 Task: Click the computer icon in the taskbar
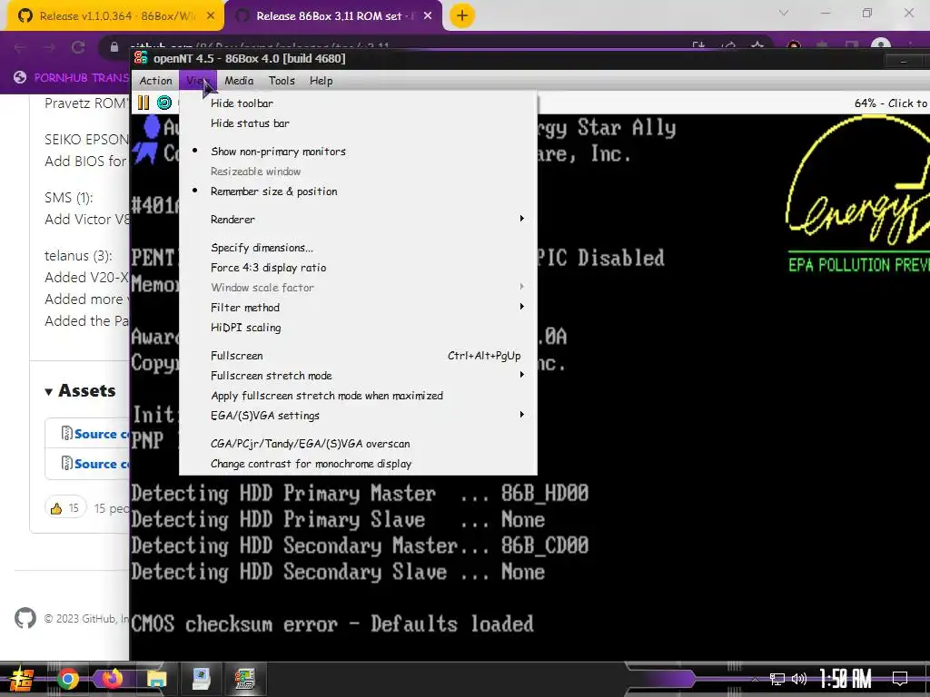[201, 679]
